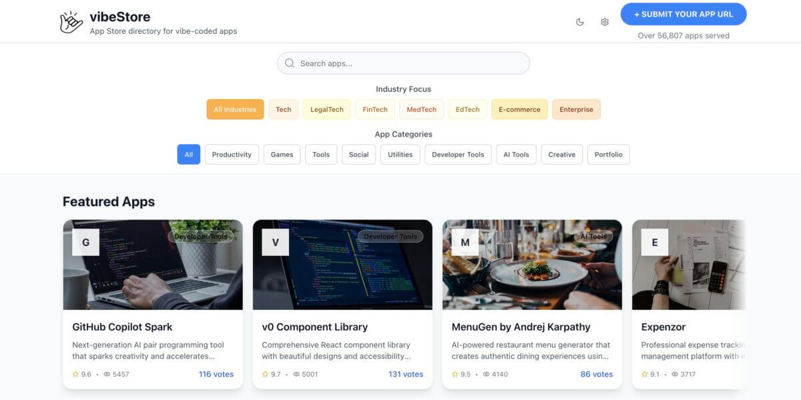This screenshot has height=400, width=801.
Task: Filter by FinTech industry
Action: (x=375, y=109)
